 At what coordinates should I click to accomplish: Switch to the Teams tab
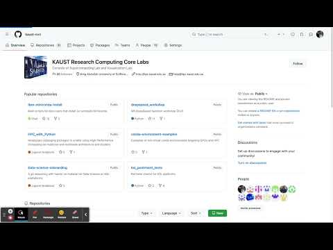(123, 45)
